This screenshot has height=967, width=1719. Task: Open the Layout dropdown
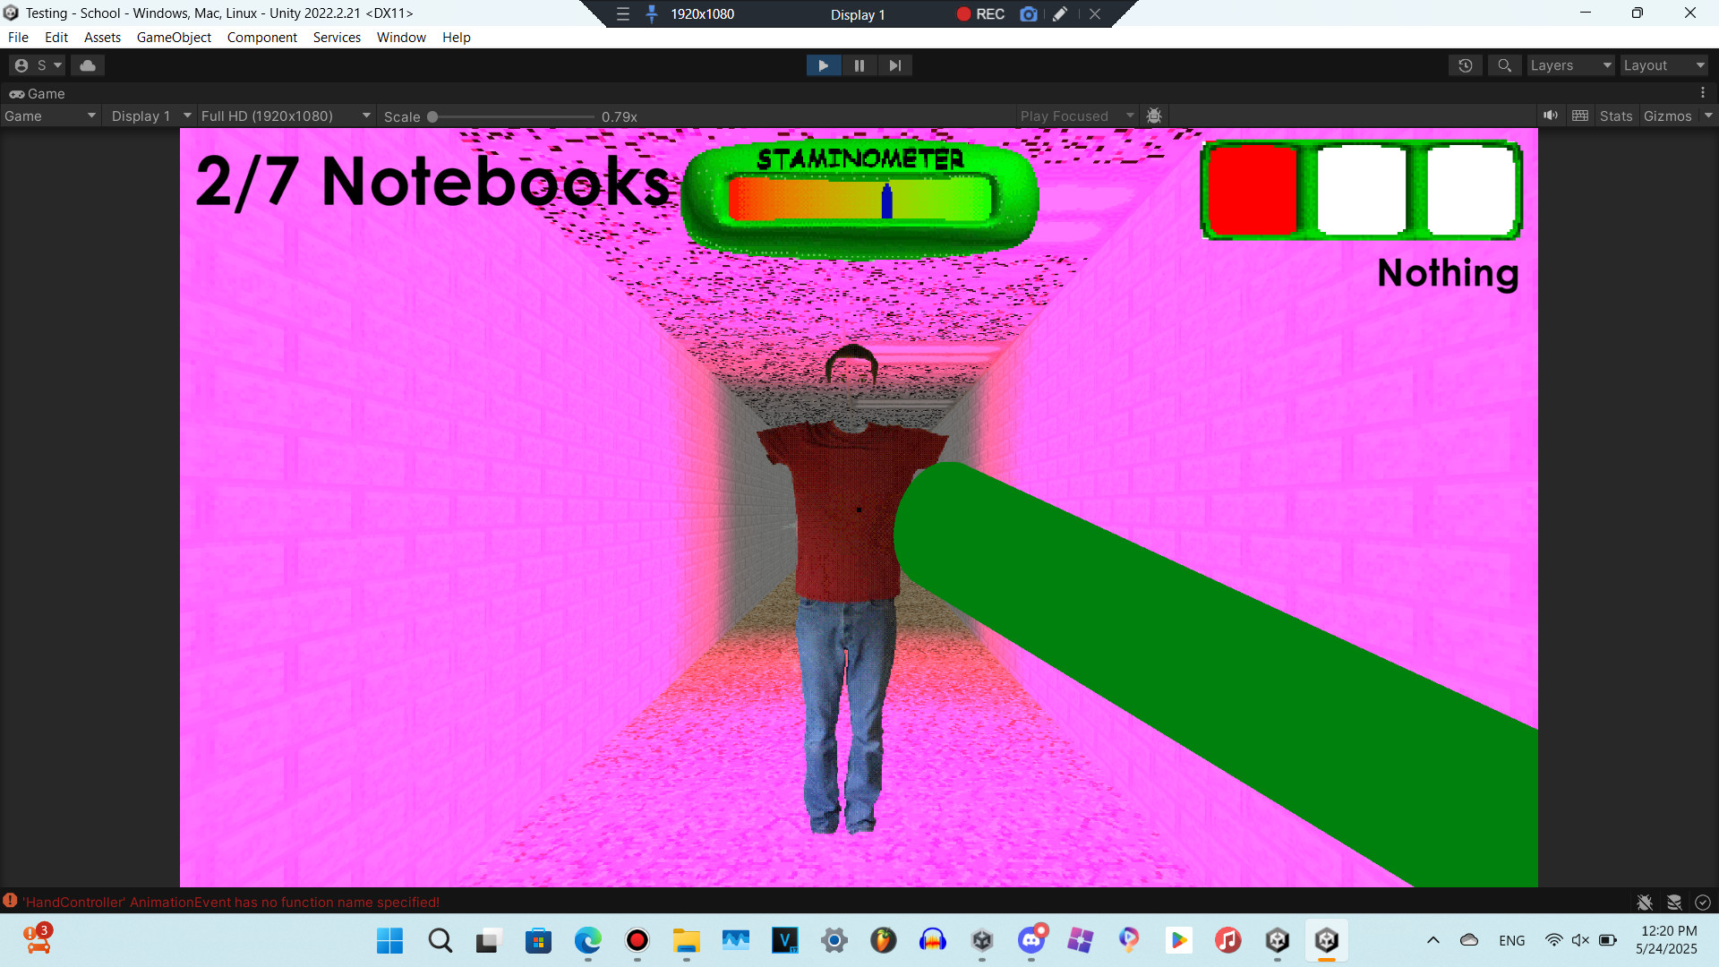tap(1663, 64)
